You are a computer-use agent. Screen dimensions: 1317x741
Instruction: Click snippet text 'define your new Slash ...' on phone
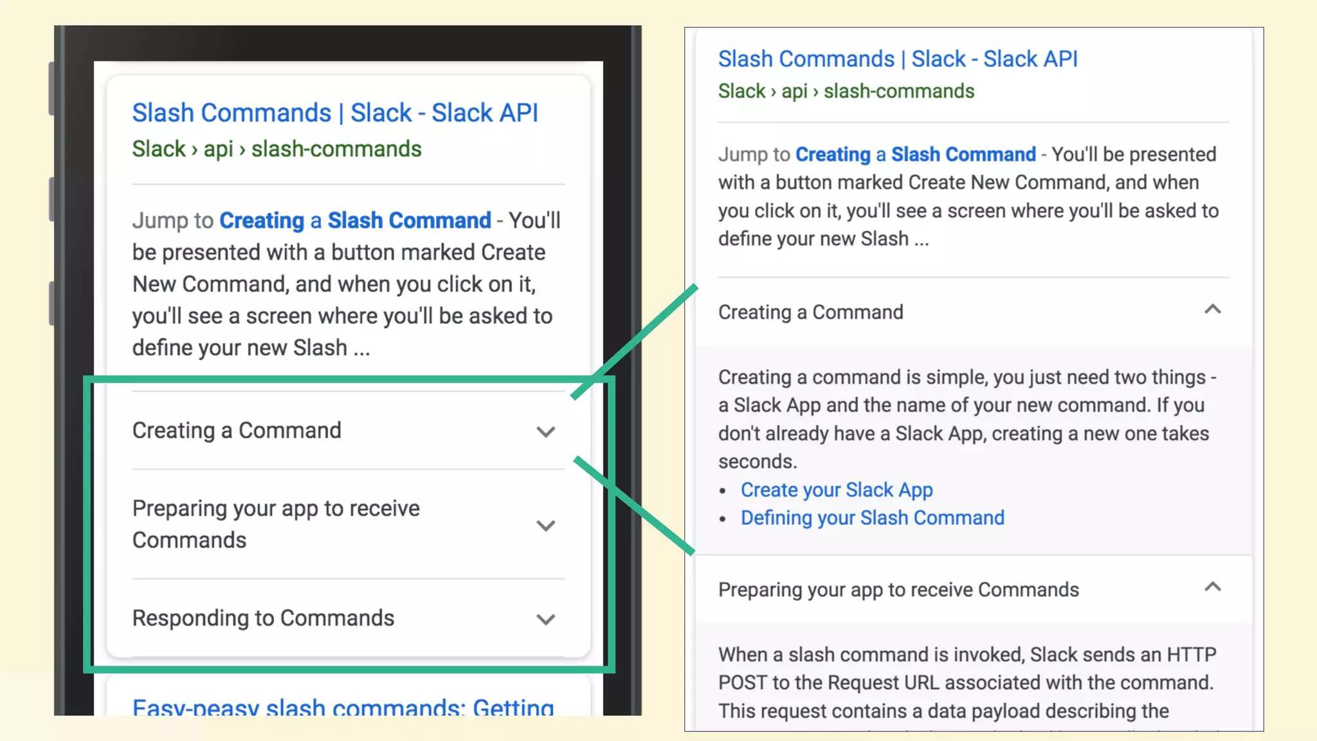[251, 348]
